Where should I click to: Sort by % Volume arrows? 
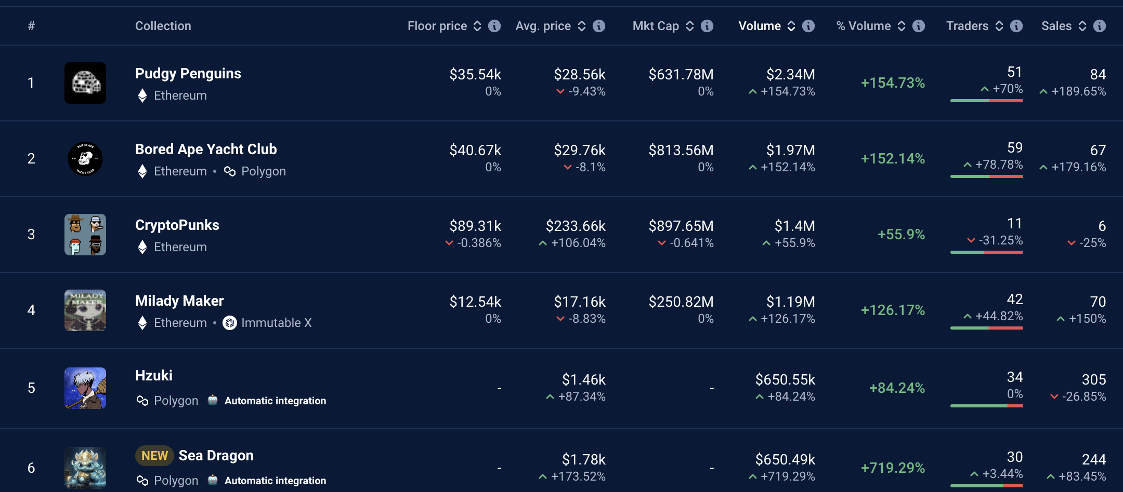(902, 26)
